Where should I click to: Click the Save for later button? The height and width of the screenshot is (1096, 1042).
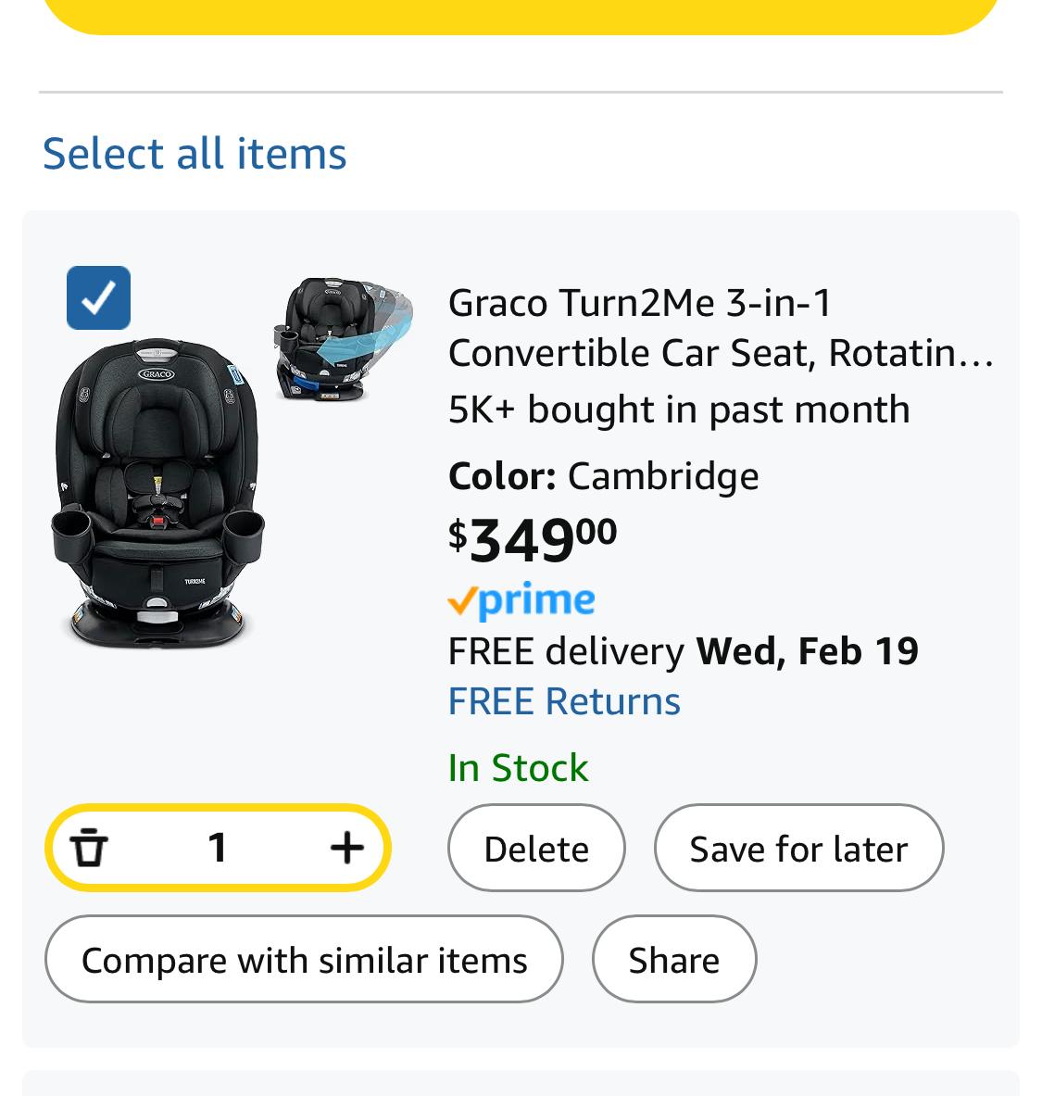click(x=798, y=848)
